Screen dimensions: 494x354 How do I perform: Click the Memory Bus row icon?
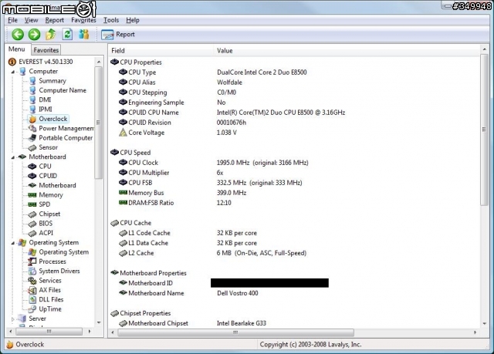pyautogui.click(x=123, y=193)
